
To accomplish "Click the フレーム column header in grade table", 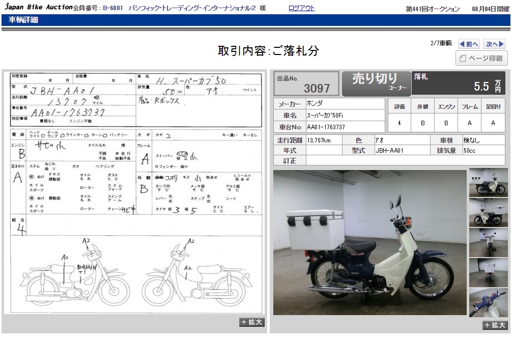I will pyautogui.click(x=470, y=107).
